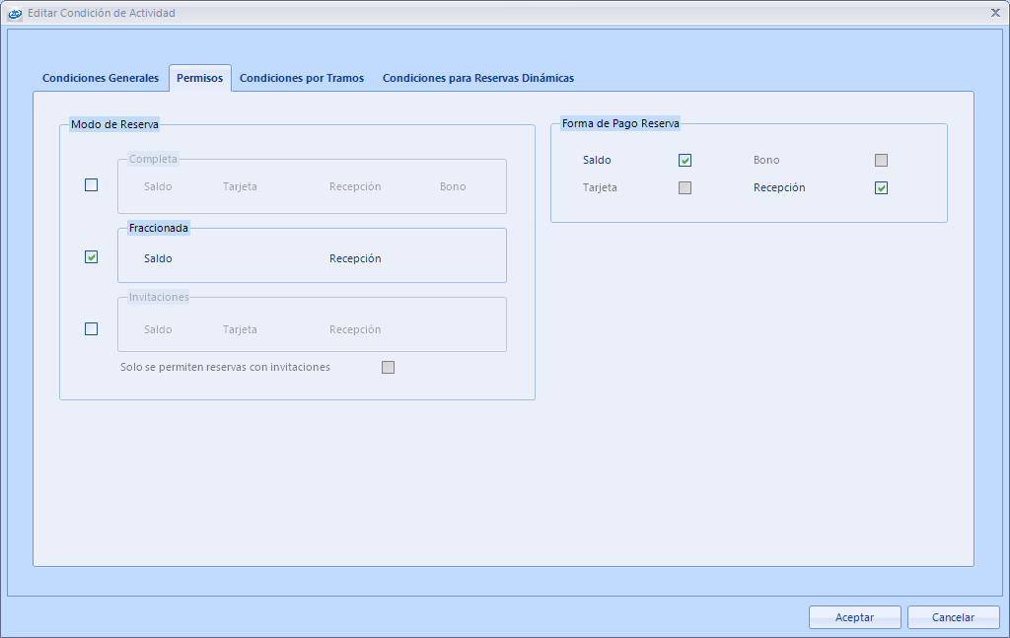Click the Cancelar button
1010x638 pixels.
pyautogui.click(x=953, y=617)
